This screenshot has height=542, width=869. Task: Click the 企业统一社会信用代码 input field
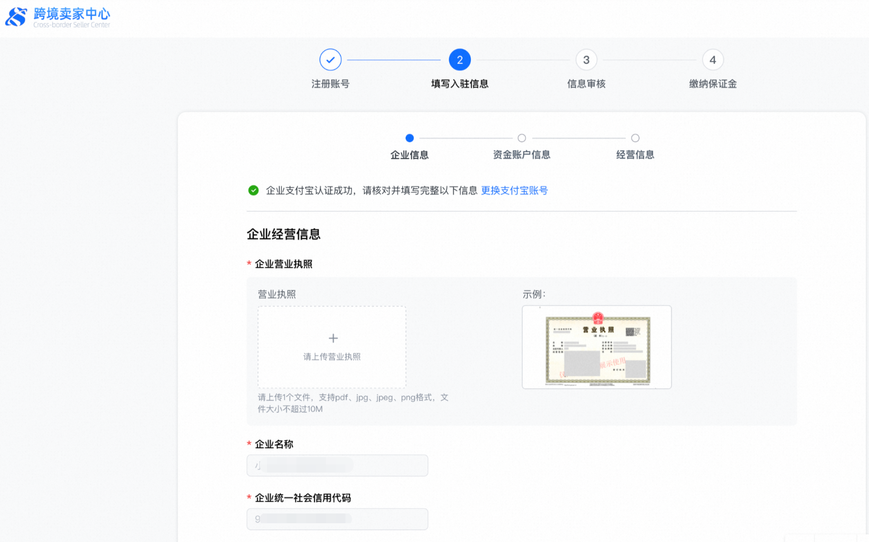337,519
